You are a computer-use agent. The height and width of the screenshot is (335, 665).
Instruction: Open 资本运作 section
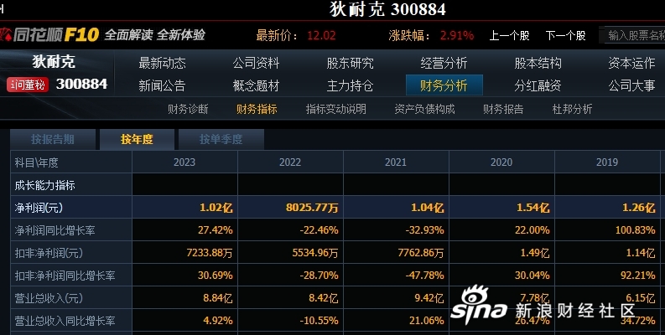632,63
